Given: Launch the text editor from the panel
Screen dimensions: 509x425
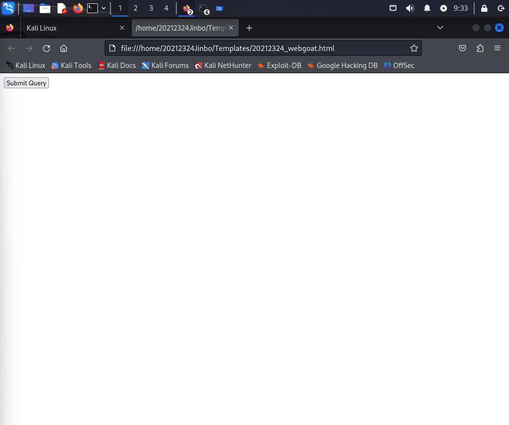Looking at the screenshot, I should coord(62,8).
